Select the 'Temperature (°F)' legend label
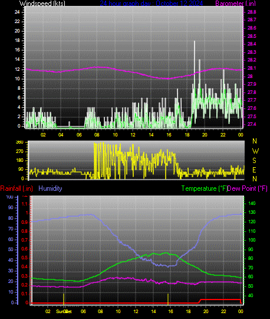This screenshot has height=319, width=270. [x=205, y=188]
